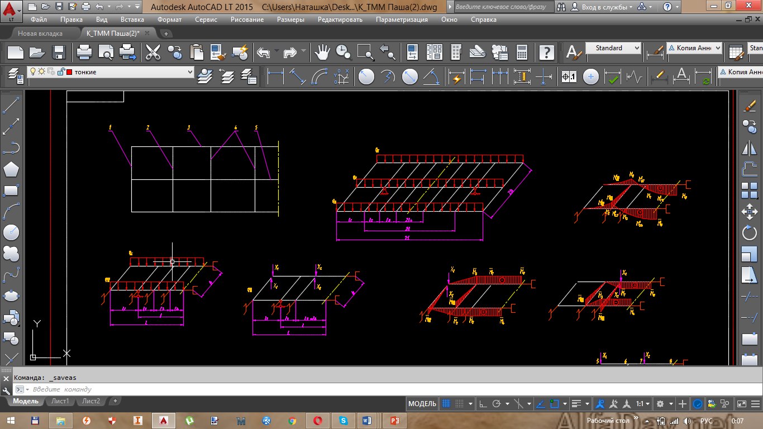This screenshot has width=763, height=429.
Task: Toggle lineweight display
Action: (577, 403)
